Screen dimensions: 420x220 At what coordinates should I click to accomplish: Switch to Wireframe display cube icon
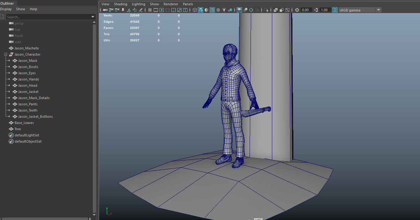coord(195,10)
